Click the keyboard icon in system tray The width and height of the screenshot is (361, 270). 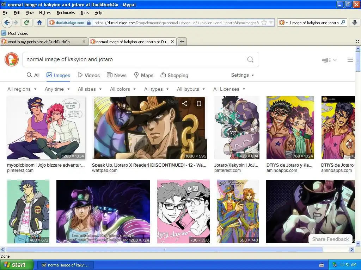tap(322, 265)
